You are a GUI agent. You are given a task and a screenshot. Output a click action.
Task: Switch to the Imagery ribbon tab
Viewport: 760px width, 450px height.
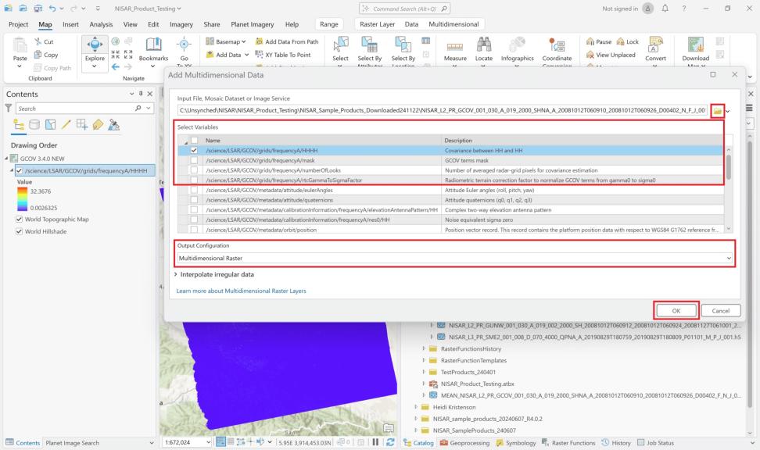(x=181, y=24)
